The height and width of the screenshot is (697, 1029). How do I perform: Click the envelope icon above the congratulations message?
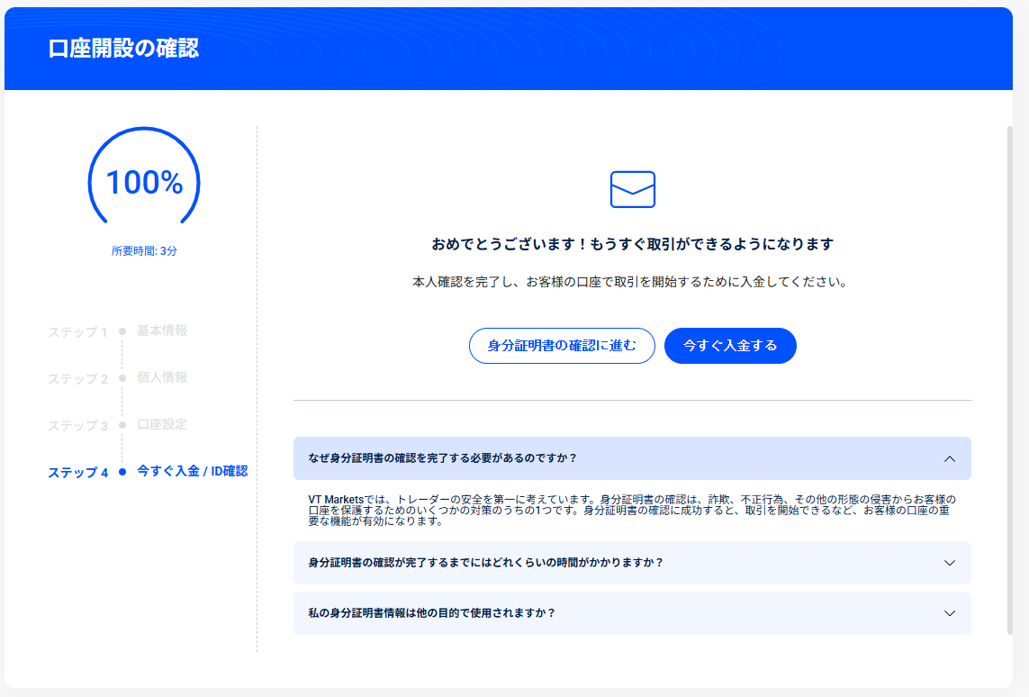pyautogui.click(x=632, y=189)
